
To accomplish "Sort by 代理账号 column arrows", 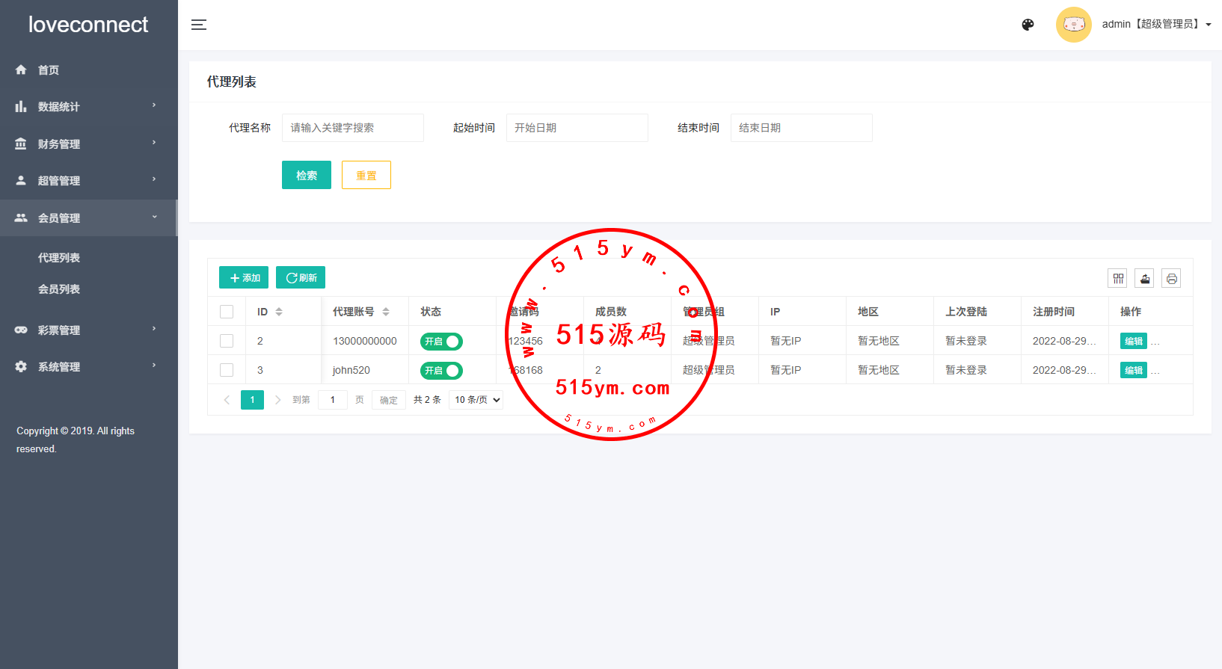I will [x=386, y=312].
